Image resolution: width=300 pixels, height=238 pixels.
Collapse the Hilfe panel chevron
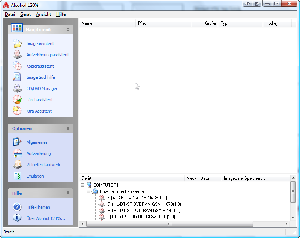[68, 193]
